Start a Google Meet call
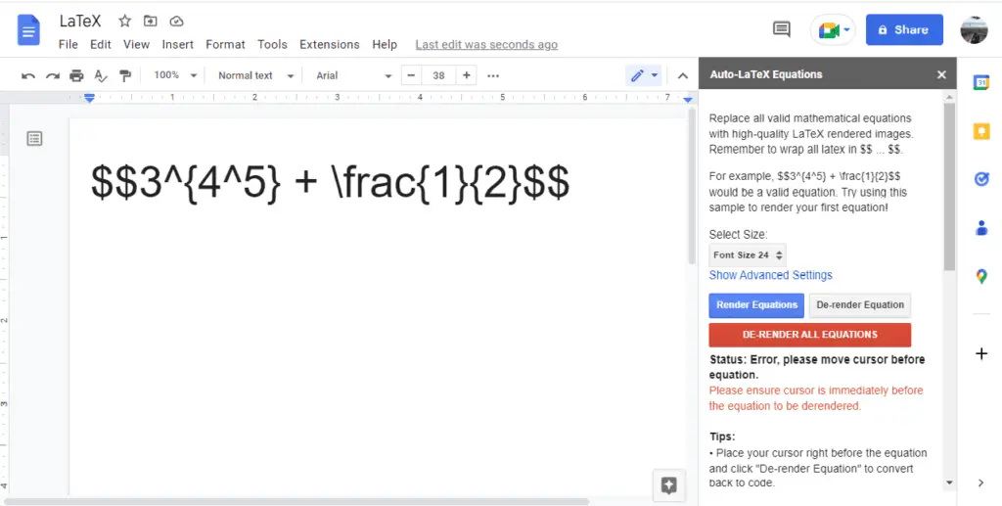The image size is (1002, 506). click(833, 30)
